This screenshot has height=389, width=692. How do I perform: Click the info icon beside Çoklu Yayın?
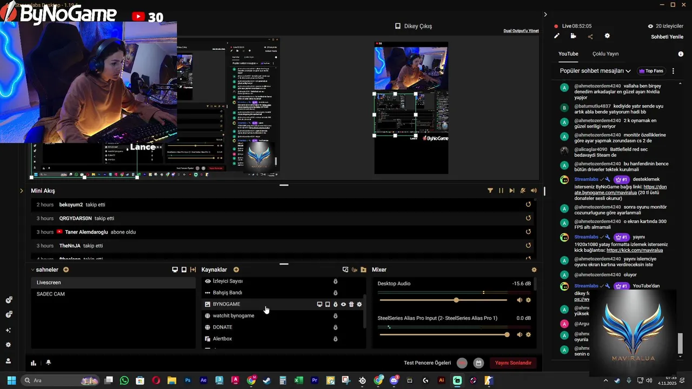tap(681, 54)
